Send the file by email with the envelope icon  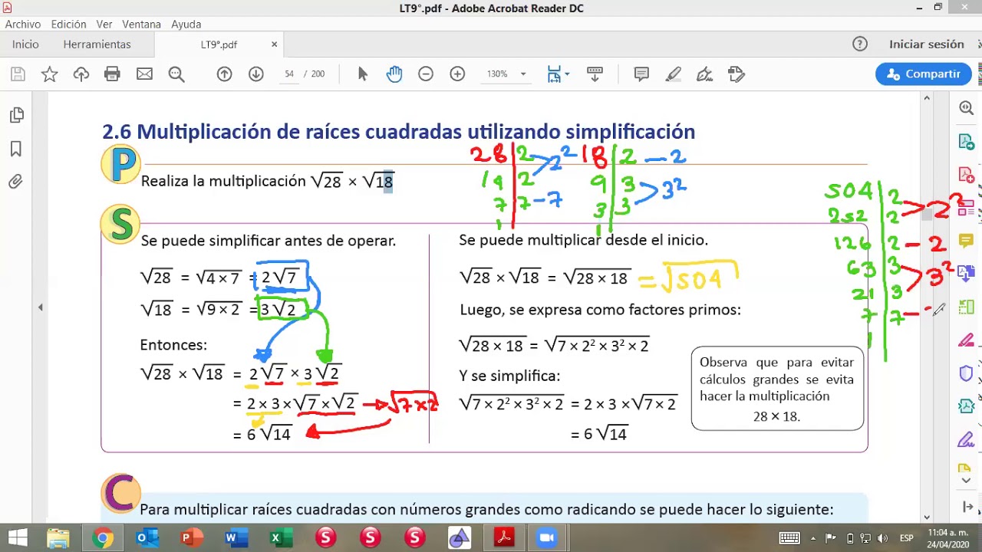click(x=144, y=74)
